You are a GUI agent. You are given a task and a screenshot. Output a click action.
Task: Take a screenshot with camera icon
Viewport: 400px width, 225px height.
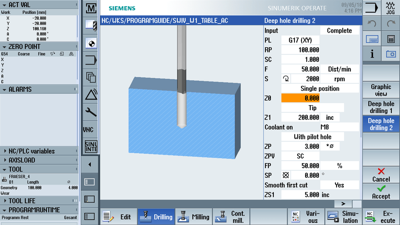pos(391,54)
